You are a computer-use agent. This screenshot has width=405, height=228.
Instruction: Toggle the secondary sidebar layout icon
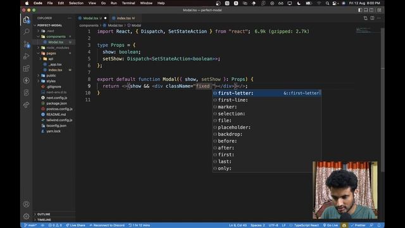pyautogui.click(x=371, y=10)
